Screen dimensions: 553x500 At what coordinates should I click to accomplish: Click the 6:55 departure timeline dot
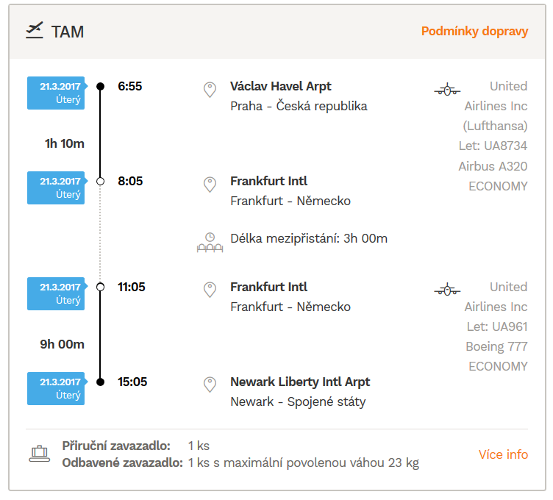click(101, 87)
